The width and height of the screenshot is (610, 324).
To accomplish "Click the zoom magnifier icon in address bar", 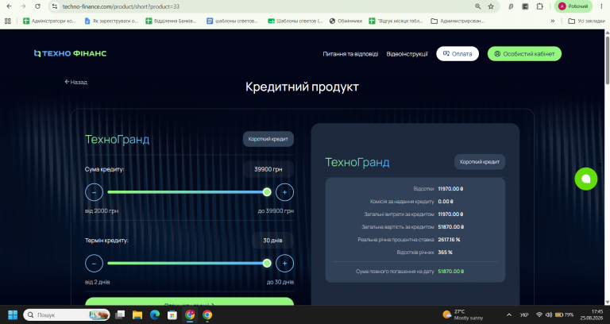I will (x=477, y=6).
